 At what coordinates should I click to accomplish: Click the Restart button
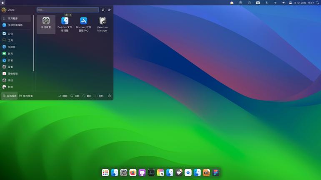tap(87, 96)
